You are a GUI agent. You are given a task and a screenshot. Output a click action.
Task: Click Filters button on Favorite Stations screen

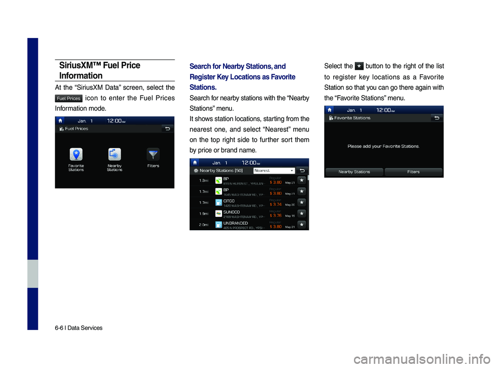(414, 172)
